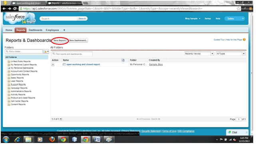Viewport: 256px width, 145px height.
Task: Switch to the Employees tab
Action: (52, 30)
